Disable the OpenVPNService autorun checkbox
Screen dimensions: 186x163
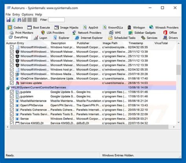(x=12, y=105)
